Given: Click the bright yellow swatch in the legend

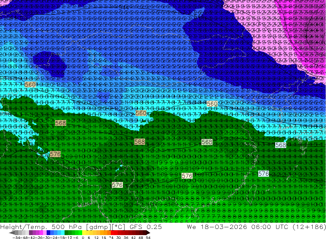Looking at the screenshot, I should pyautogui.click(x=84, y=233).
